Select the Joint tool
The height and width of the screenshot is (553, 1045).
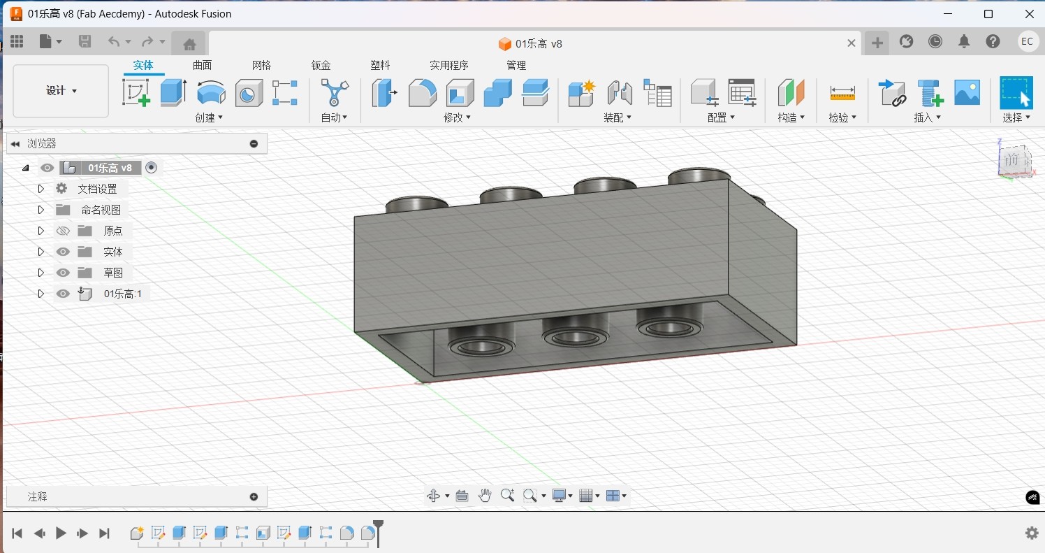619,92
